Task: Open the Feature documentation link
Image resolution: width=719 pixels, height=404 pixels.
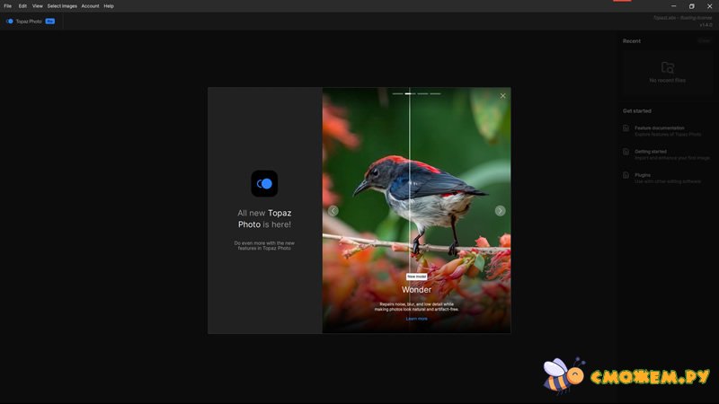Action: pyautogui.click(x=659, y=127)
